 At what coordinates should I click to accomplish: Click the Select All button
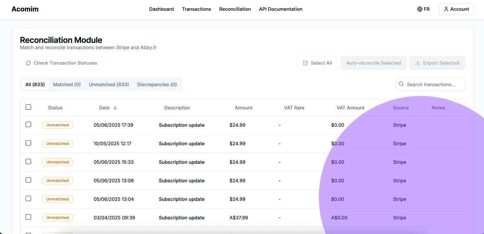coord(317,63)
